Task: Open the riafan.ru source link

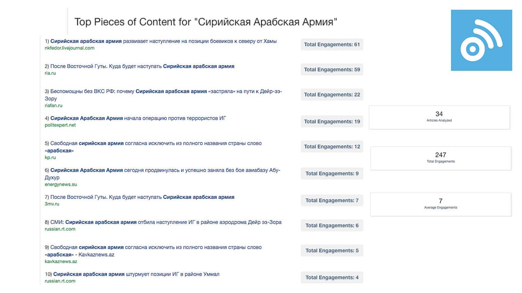Action: click(x=54, y=105)
